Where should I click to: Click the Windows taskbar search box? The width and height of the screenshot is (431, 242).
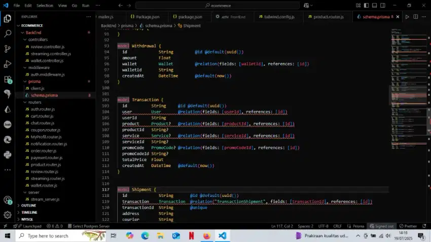pyautogui.click(x=60, y=236)
